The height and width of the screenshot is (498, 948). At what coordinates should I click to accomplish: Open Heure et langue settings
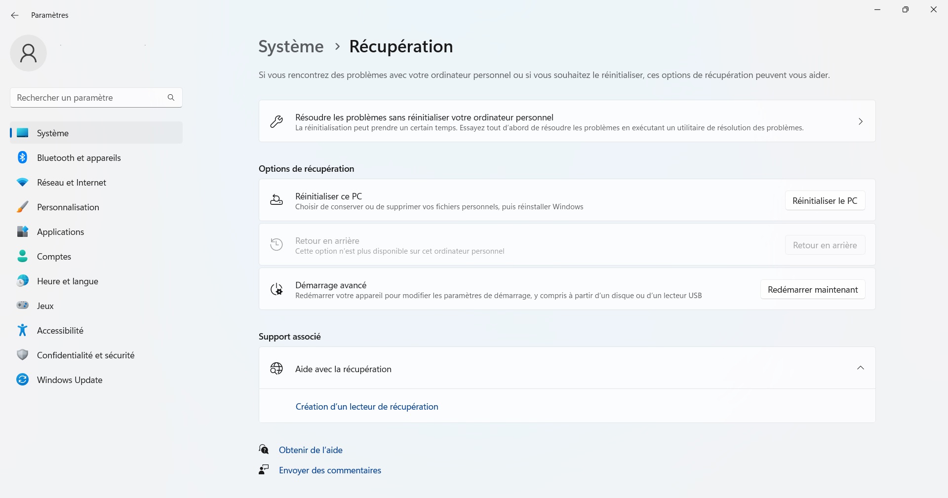coord(96,281)
